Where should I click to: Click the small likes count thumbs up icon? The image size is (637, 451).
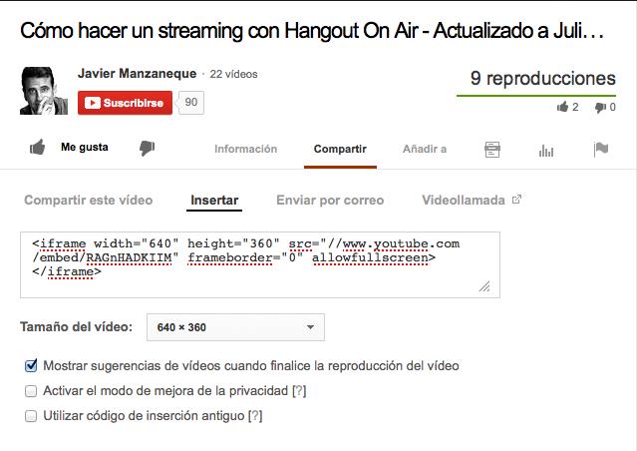click(x=562, y=107)
